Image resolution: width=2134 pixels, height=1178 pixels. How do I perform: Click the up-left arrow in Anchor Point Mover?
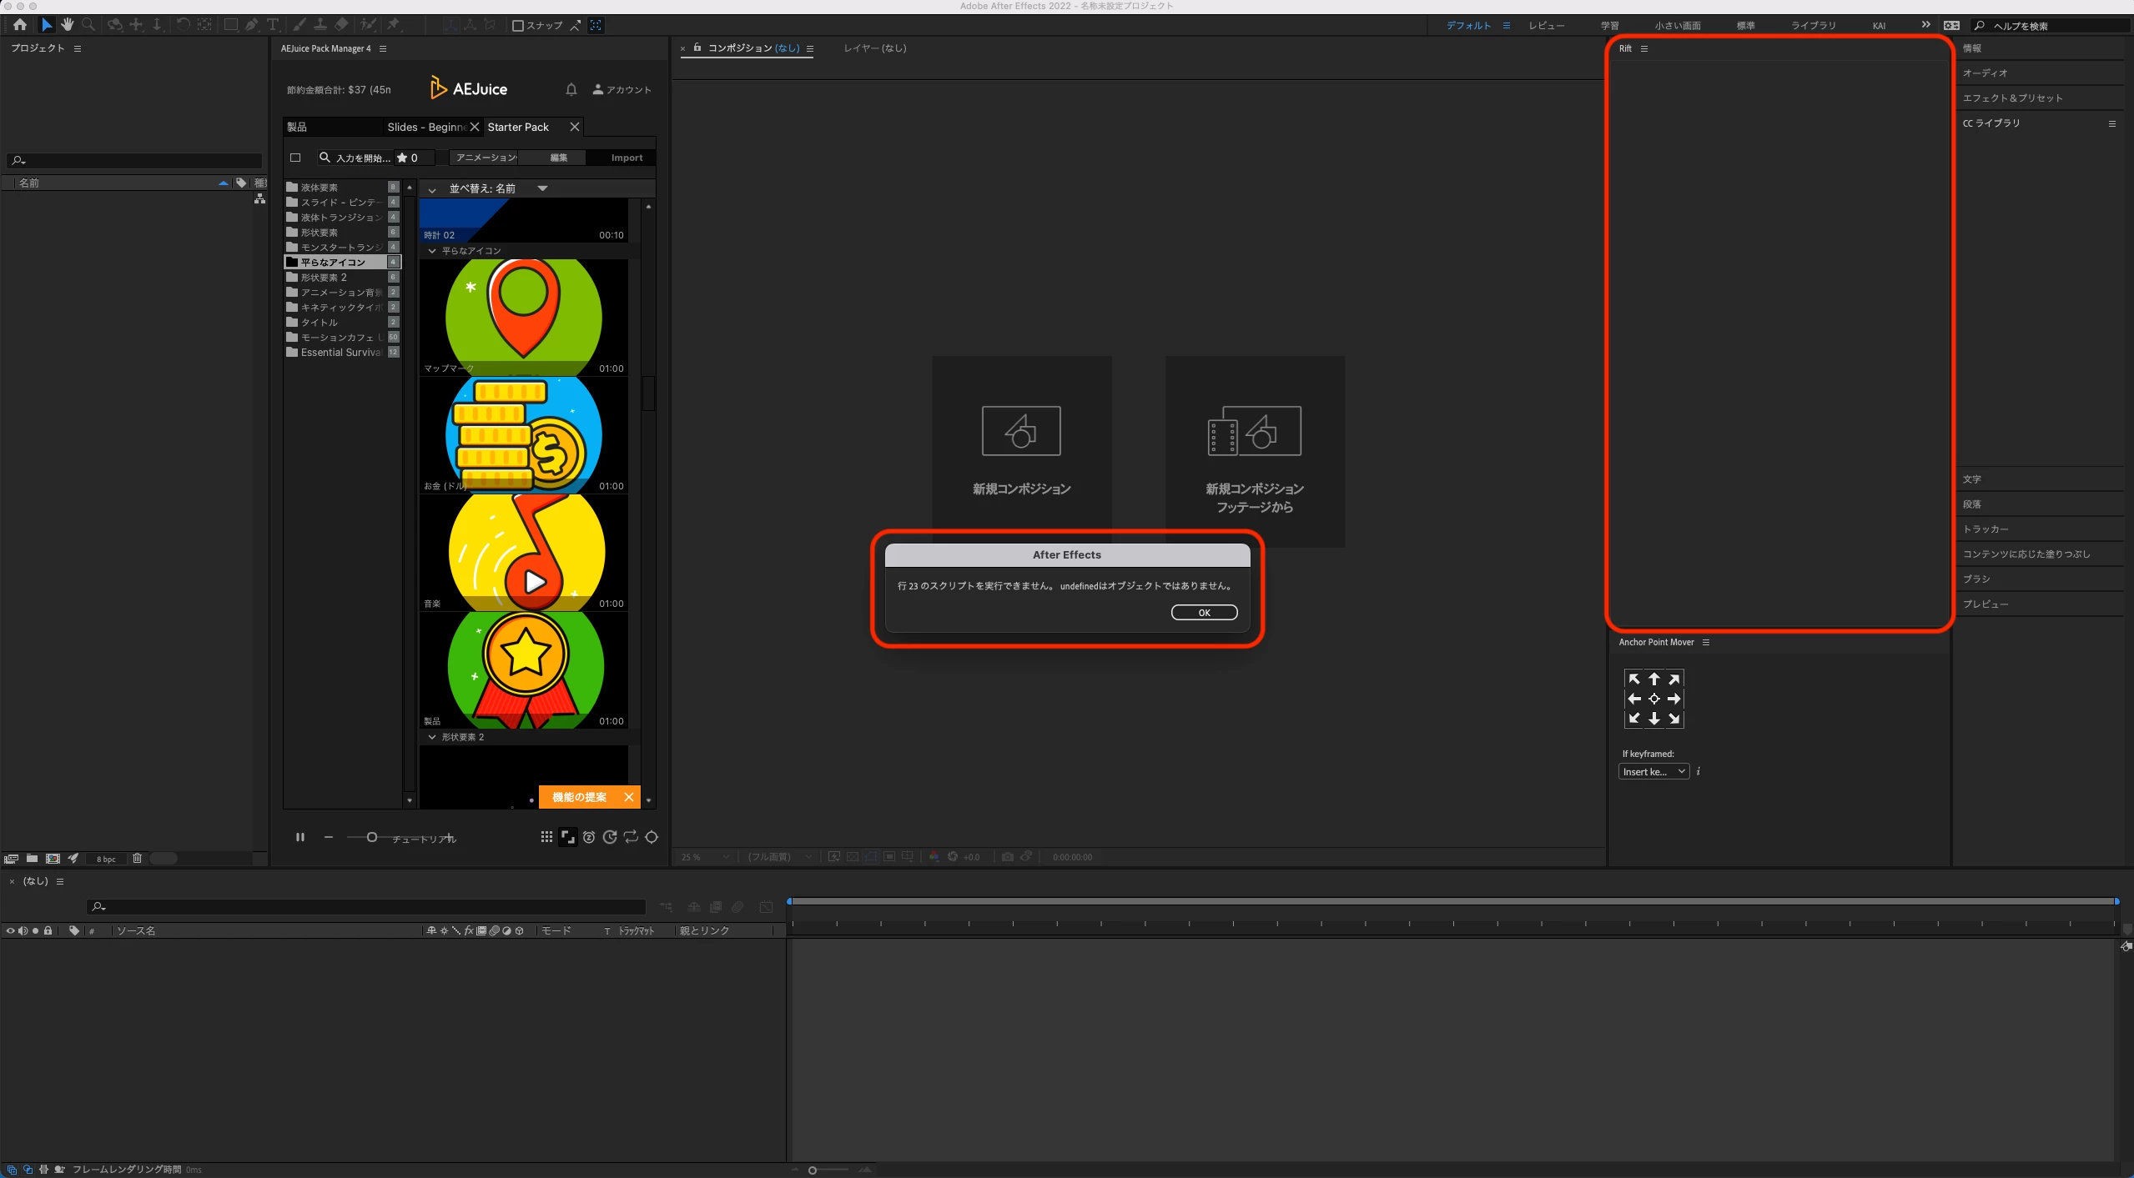tap(1633, 679)
